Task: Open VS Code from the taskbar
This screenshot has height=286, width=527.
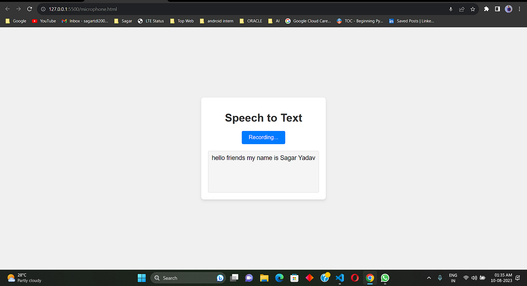Action: point(340,278)
